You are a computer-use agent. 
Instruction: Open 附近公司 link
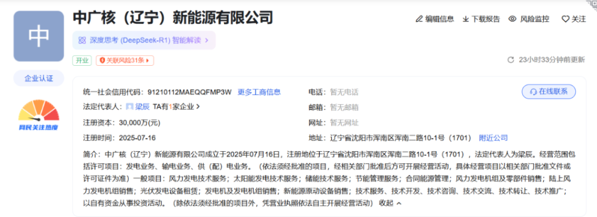pyautogui.click(x=493, y=138)
